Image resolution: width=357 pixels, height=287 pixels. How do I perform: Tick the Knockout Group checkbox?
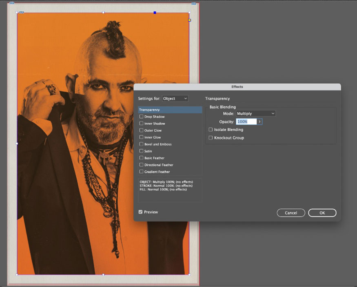coord(211,138)
